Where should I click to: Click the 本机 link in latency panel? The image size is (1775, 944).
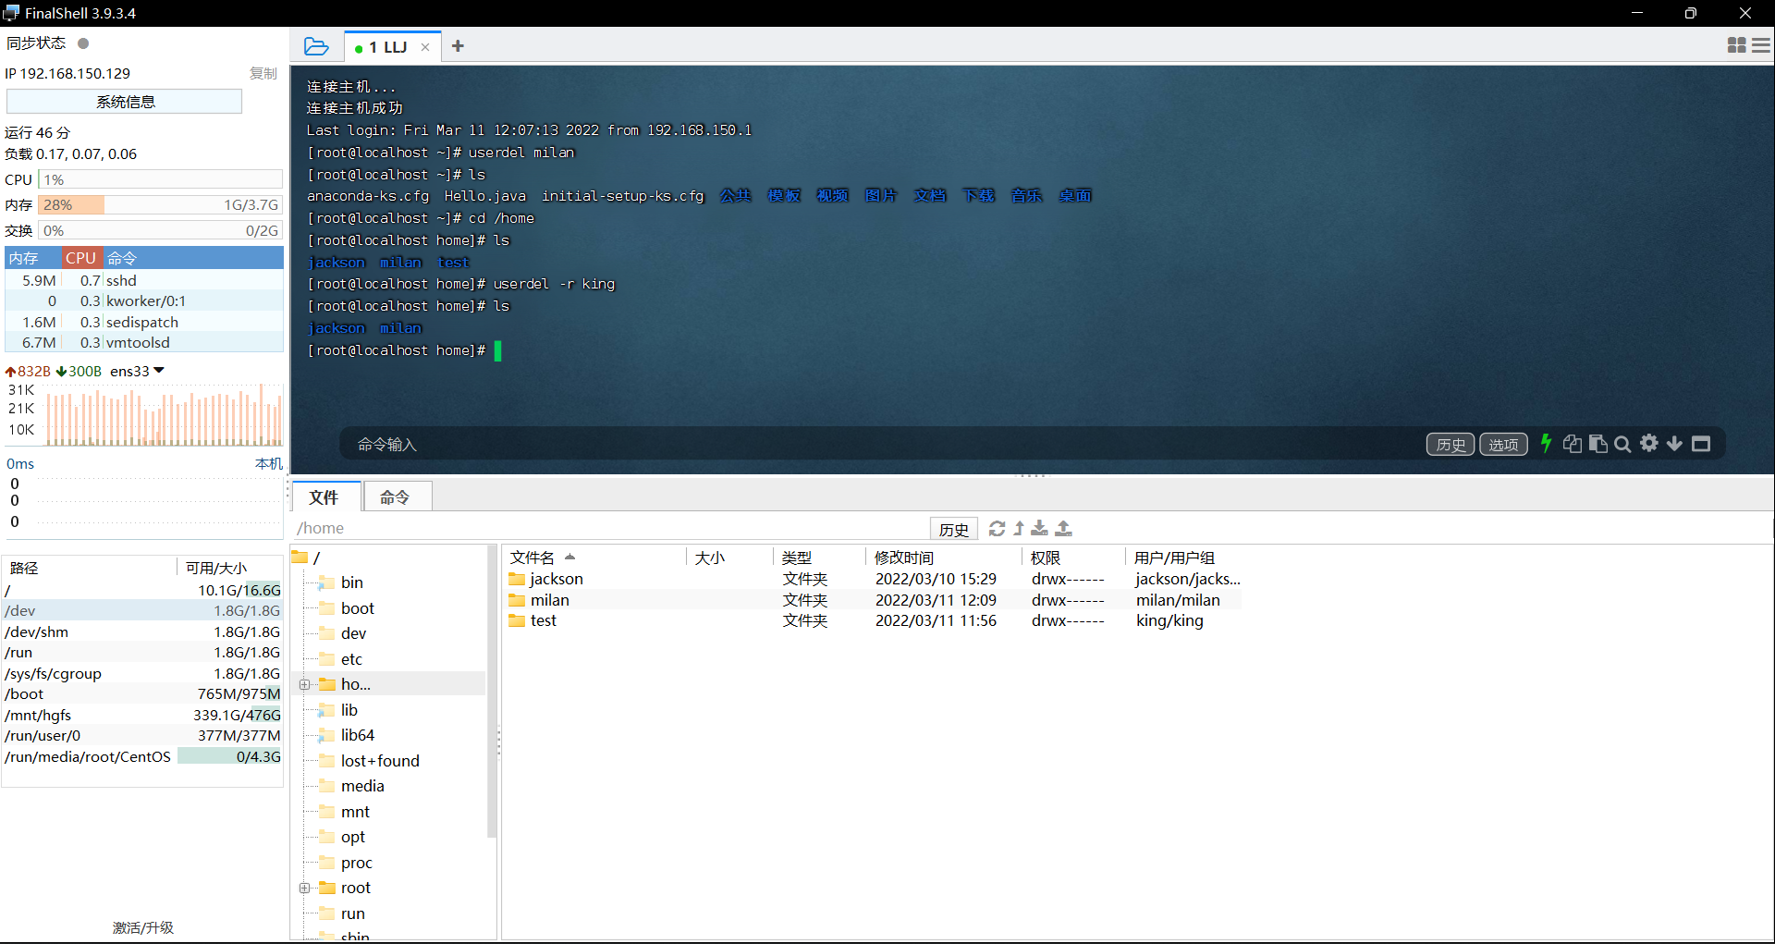coord(268,463)
